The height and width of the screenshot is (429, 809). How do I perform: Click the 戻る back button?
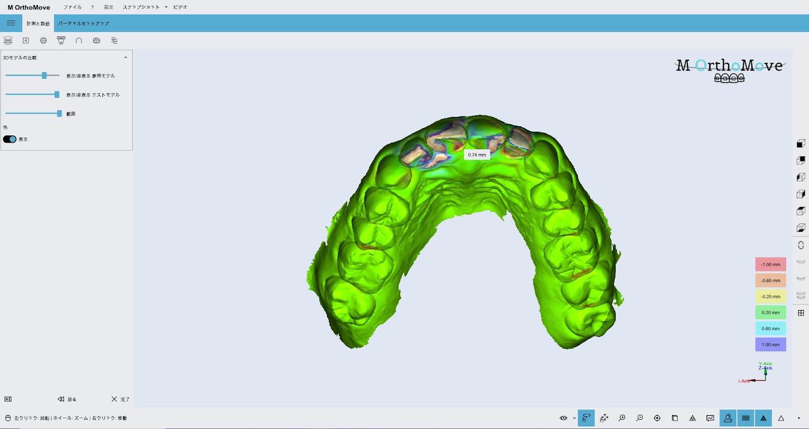click(x=67, y=399)
